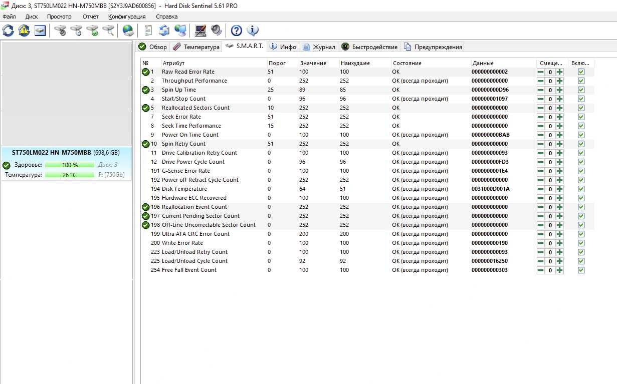Toggle the checkbox for Load/Unload Cycle Count
Viewport: 617px width, 384px height.
(581, 261)
